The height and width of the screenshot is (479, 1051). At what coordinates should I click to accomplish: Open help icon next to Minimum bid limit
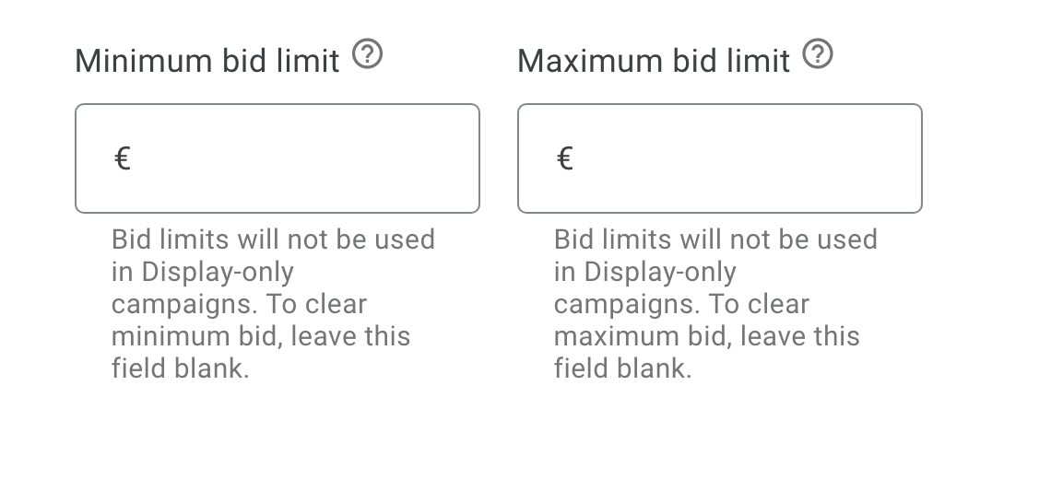click(x=367, y=54)
